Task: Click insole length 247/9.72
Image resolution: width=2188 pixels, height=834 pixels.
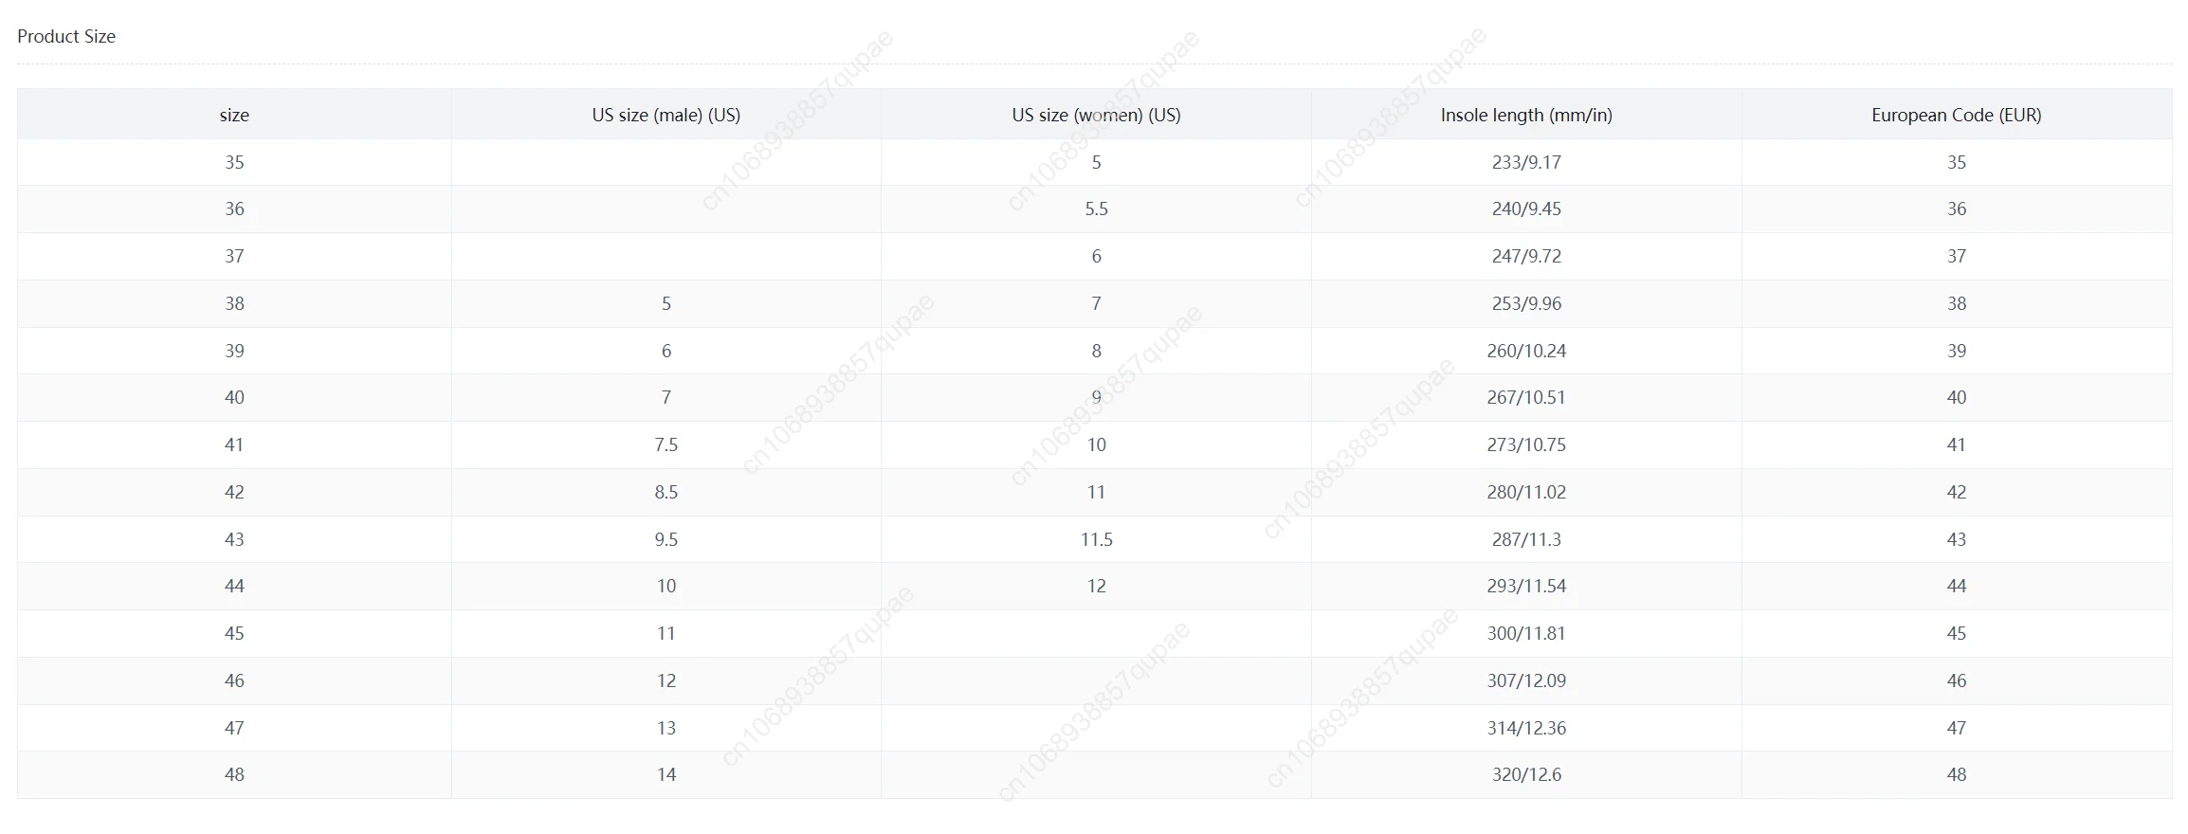Action: point(1525,256)
